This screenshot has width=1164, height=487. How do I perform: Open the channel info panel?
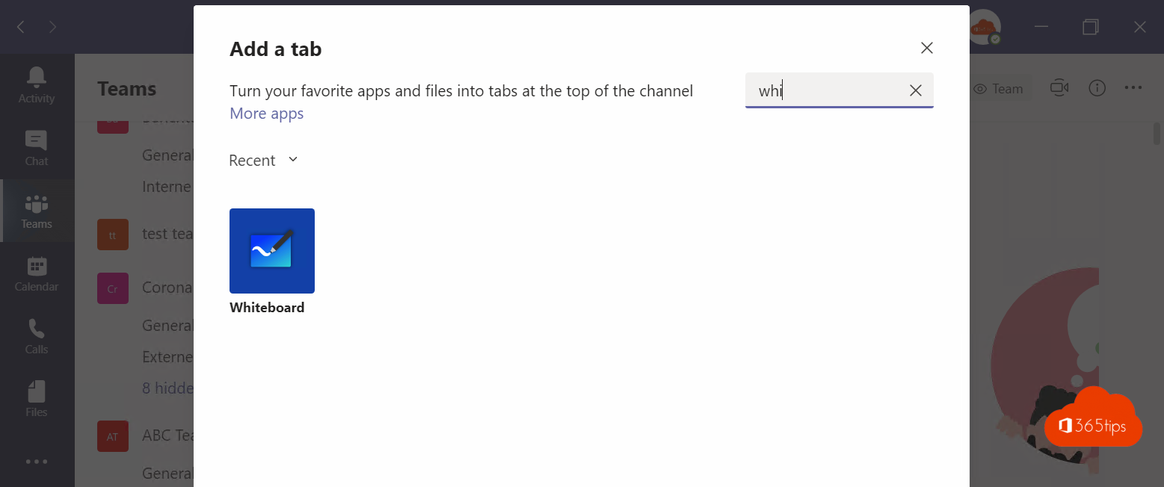pyautogui.click(x=1097, y=87)
